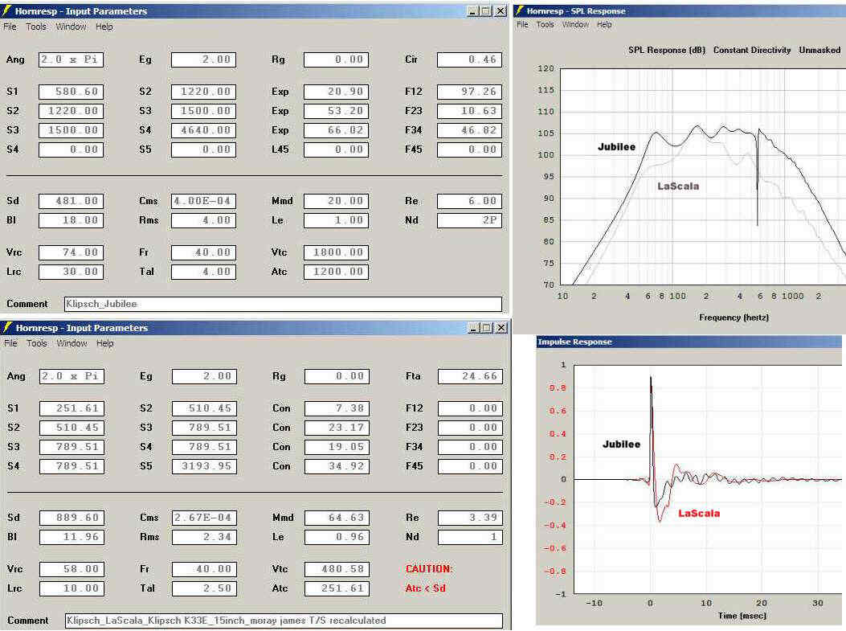The image size is (846, 631).
Task: Click the F12 field showing 97.26
Action: coord(469,92)
